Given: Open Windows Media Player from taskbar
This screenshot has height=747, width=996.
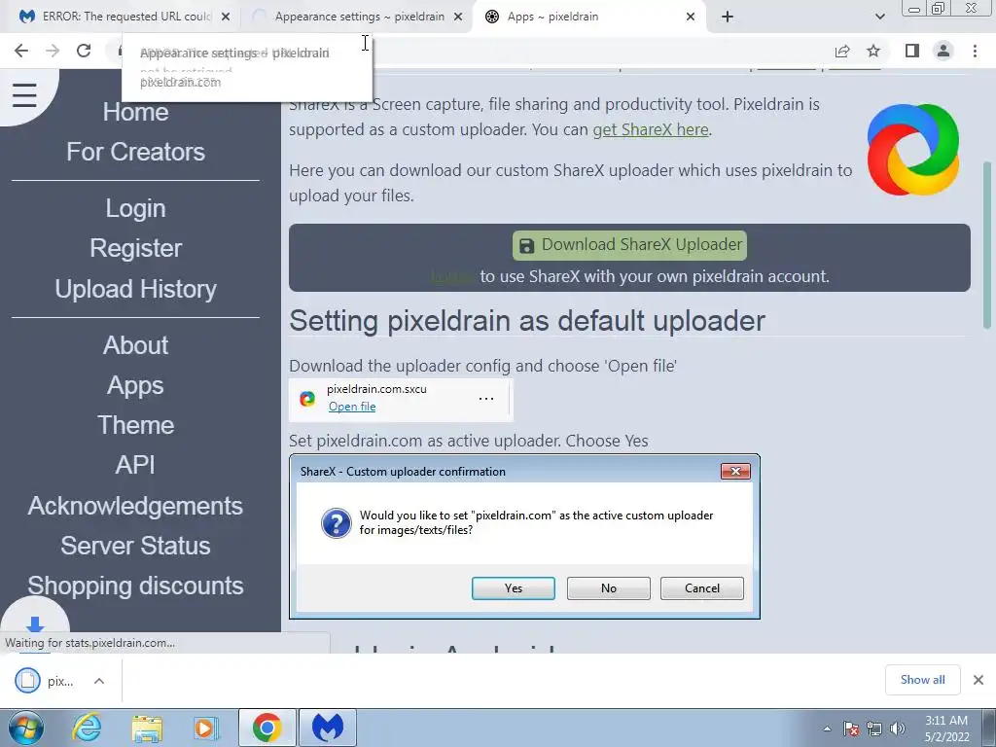Looking at the screenshot, I should tap(206, 728).
